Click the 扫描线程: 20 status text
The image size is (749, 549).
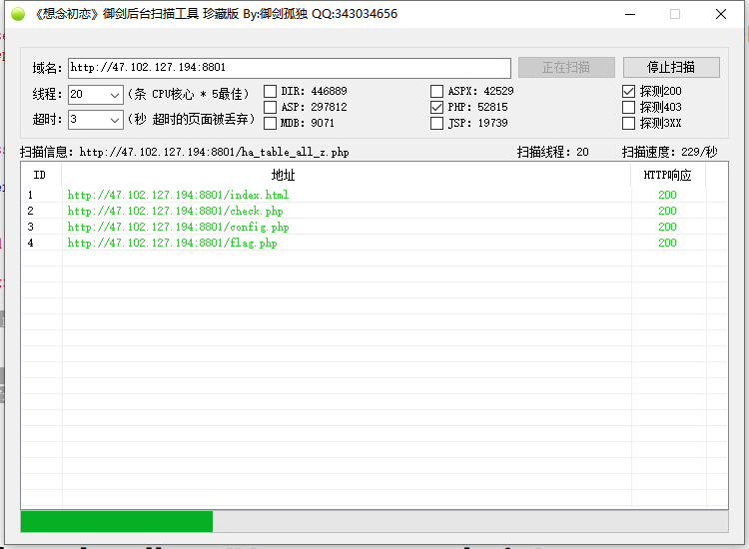click(552, 153)
